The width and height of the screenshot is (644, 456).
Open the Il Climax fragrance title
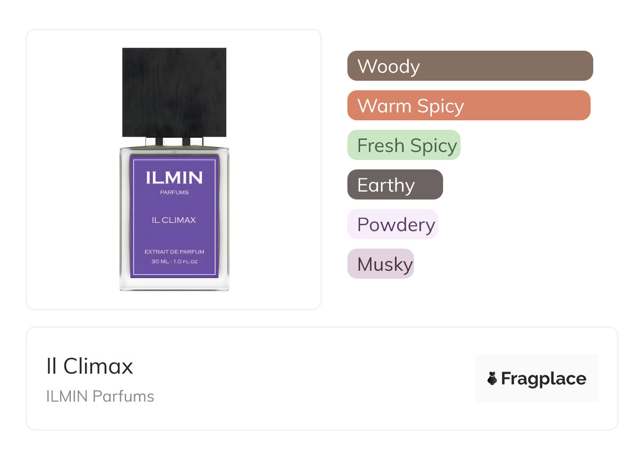tap(90, 366)
